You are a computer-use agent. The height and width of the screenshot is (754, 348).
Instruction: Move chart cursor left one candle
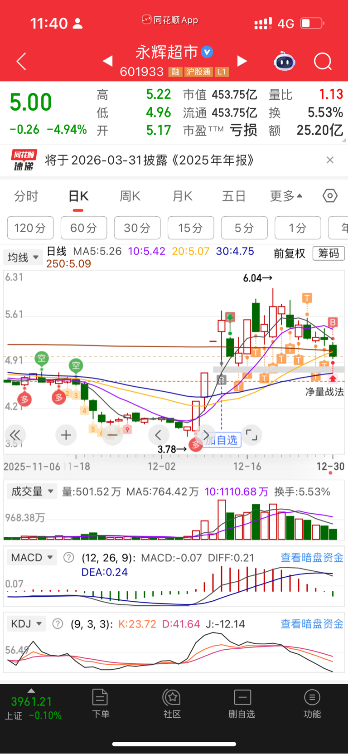(159, 435)
